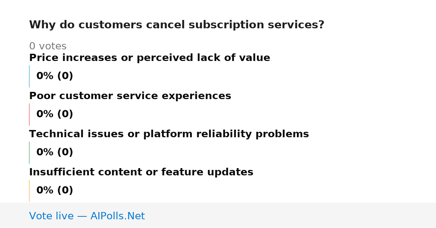Click the orange bar for Insufficient content

click(x=29, y=191)
